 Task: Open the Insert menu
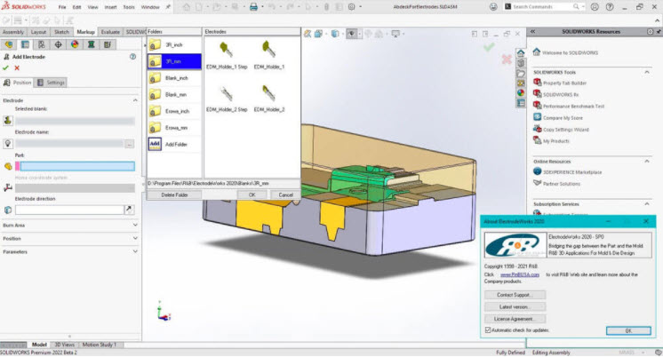click(x=111, y=7)
